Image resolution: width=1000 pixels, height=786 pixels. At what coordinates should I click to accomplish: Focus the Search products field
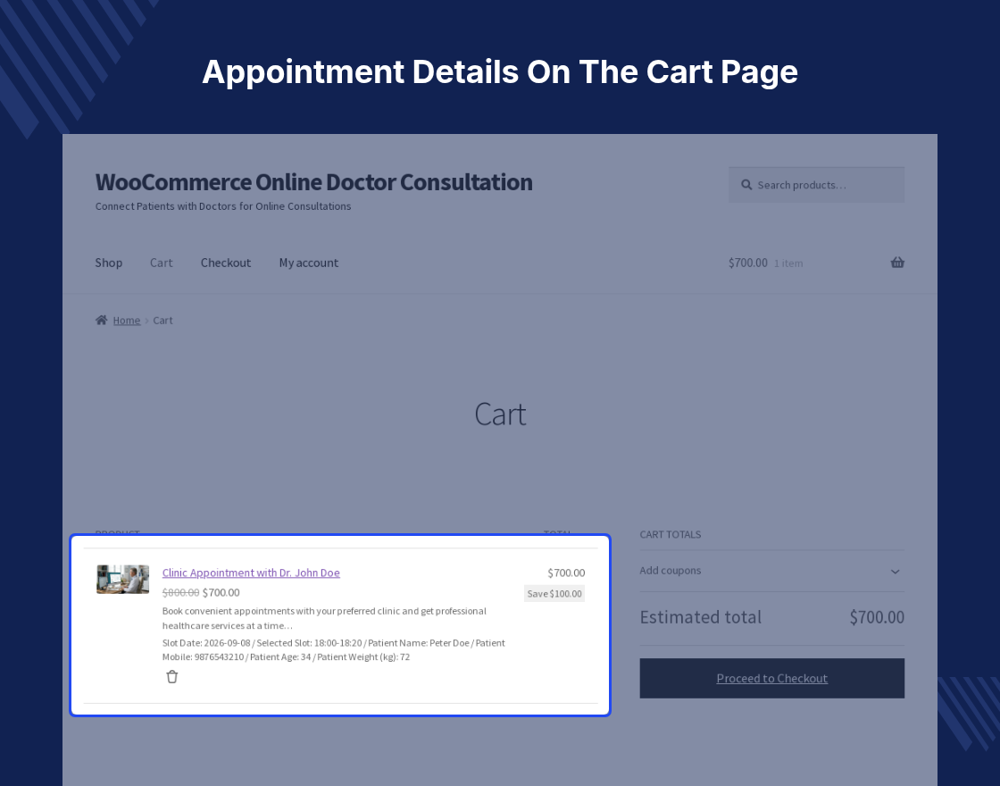[816, 185]
